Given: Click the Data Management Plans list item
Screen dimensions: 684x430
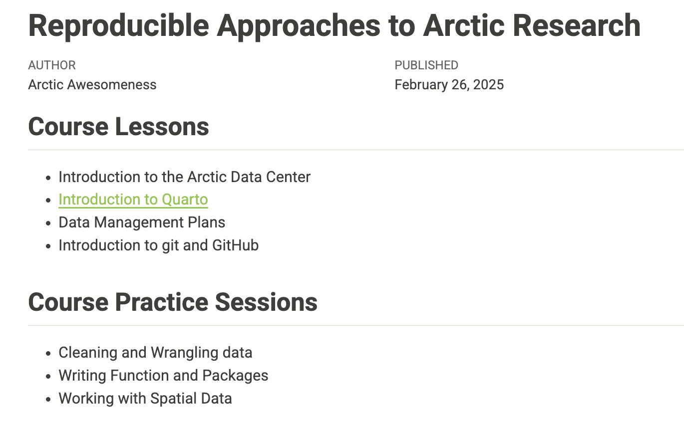Looking at the screenshot, I should coord(142,222).
